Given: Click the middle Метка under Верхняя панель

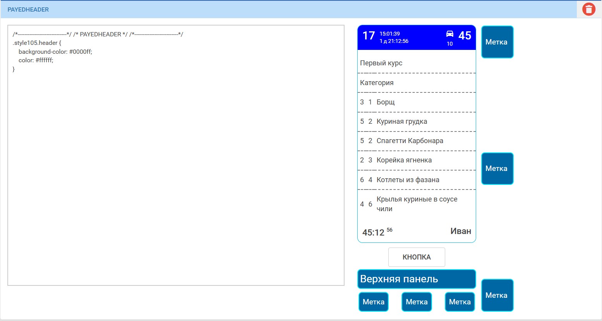Looking at the screenshot, I should (417, 302).
